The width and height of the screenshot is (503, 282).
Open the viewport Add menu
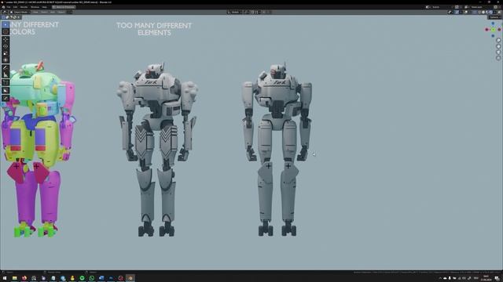(53, 13)
